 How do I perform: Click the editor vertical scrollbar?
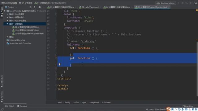click(x=197, y=69)
